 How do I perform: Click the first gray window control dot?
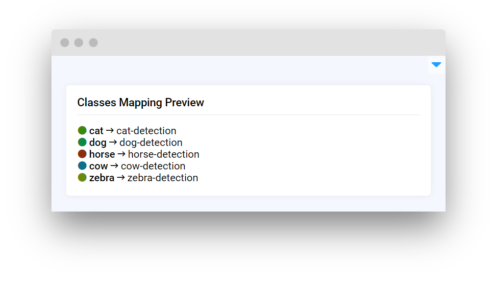(65, 43)
